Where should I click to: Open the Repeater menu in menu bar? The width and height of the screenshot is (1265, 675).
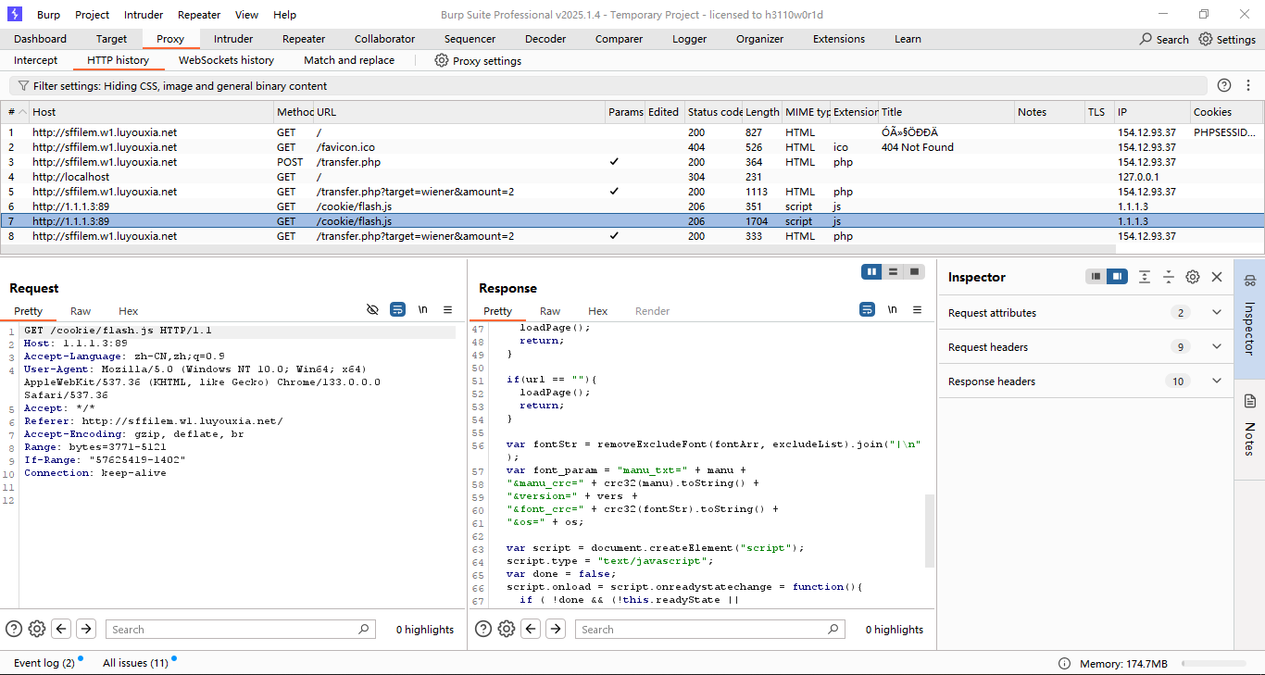[199, 15]
